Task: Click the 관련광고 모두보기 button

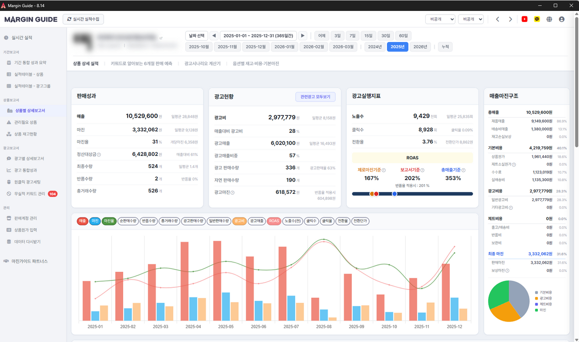Action: (315, 97)
